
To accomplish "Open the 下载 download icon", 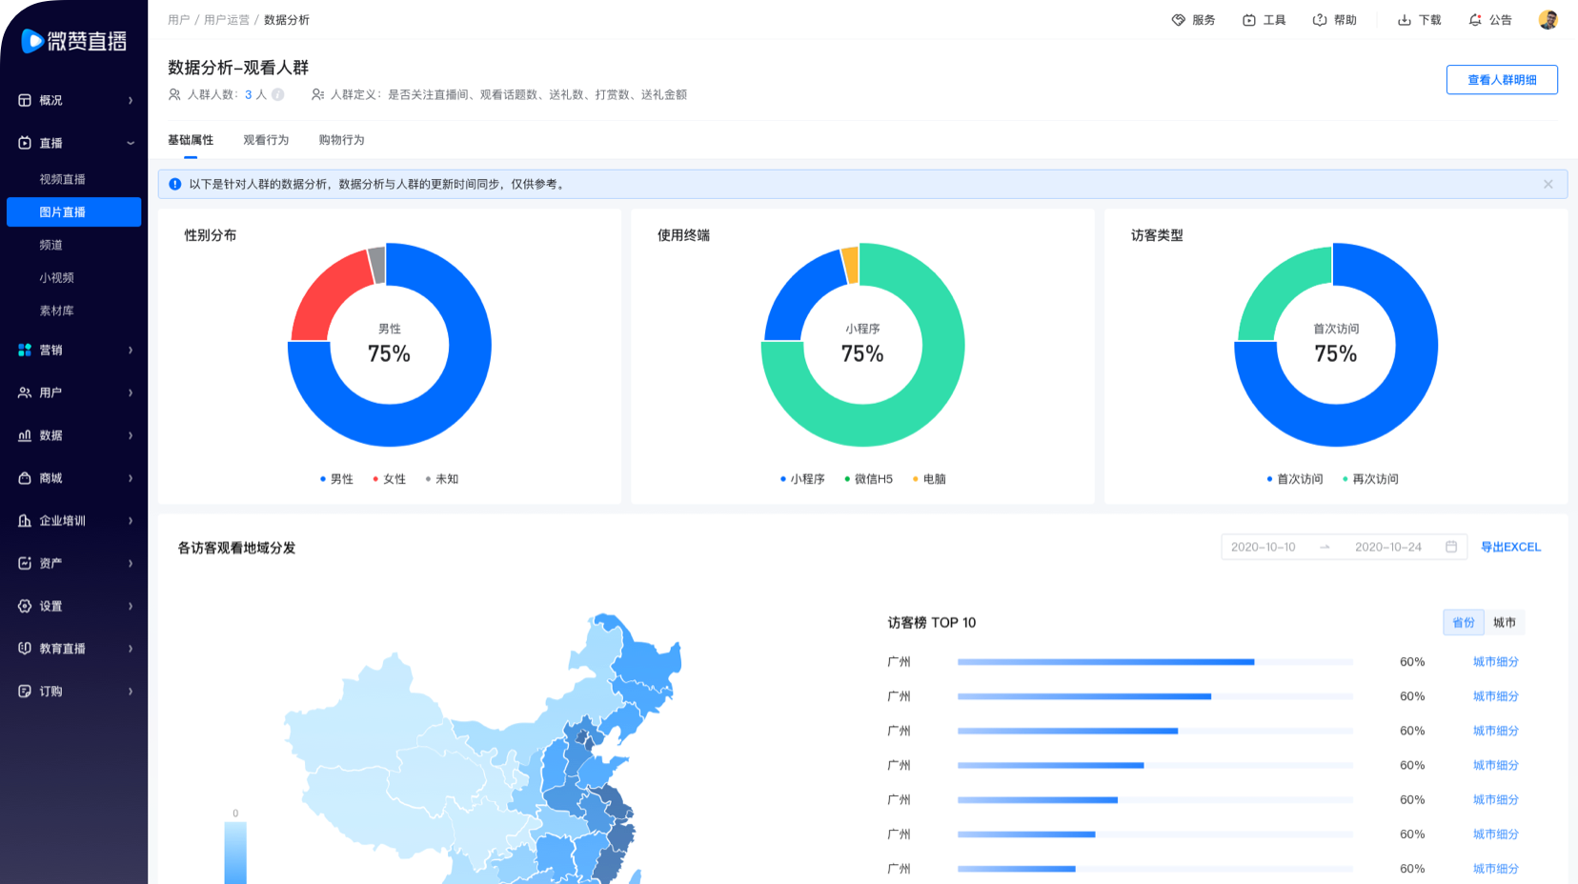I will (x=1405, y=20).
